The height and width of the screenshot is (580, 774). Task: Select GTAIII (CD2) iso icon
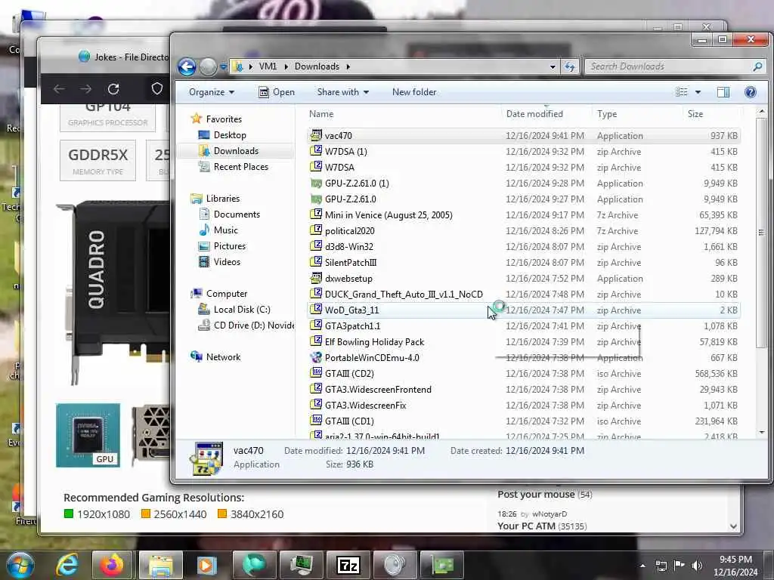coord(316,373)
